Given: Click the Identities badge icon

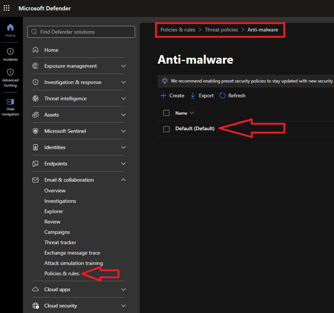Looking at the screenshot, I should [36, 147].
